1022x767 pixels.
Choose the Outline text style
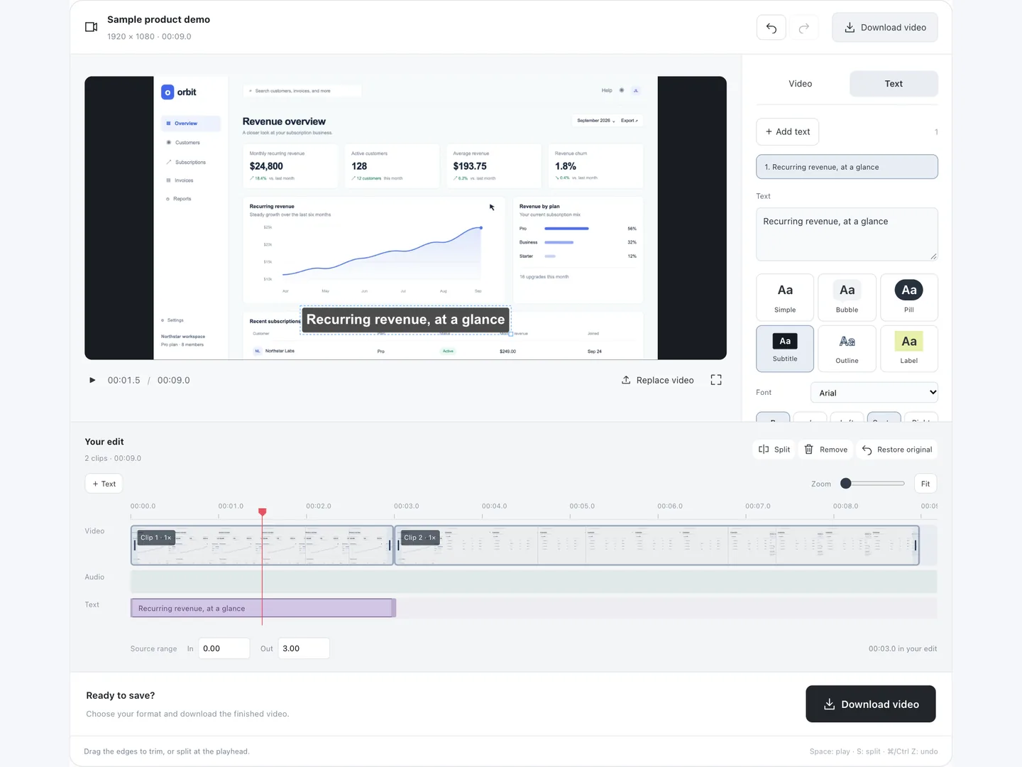coord(847,349)
